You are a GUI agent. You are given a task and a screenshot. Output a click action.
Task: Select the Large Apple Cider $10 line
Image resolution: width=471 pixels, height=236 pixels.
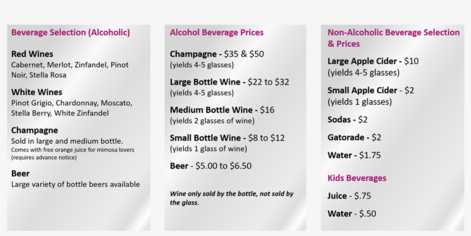(373, 61)
